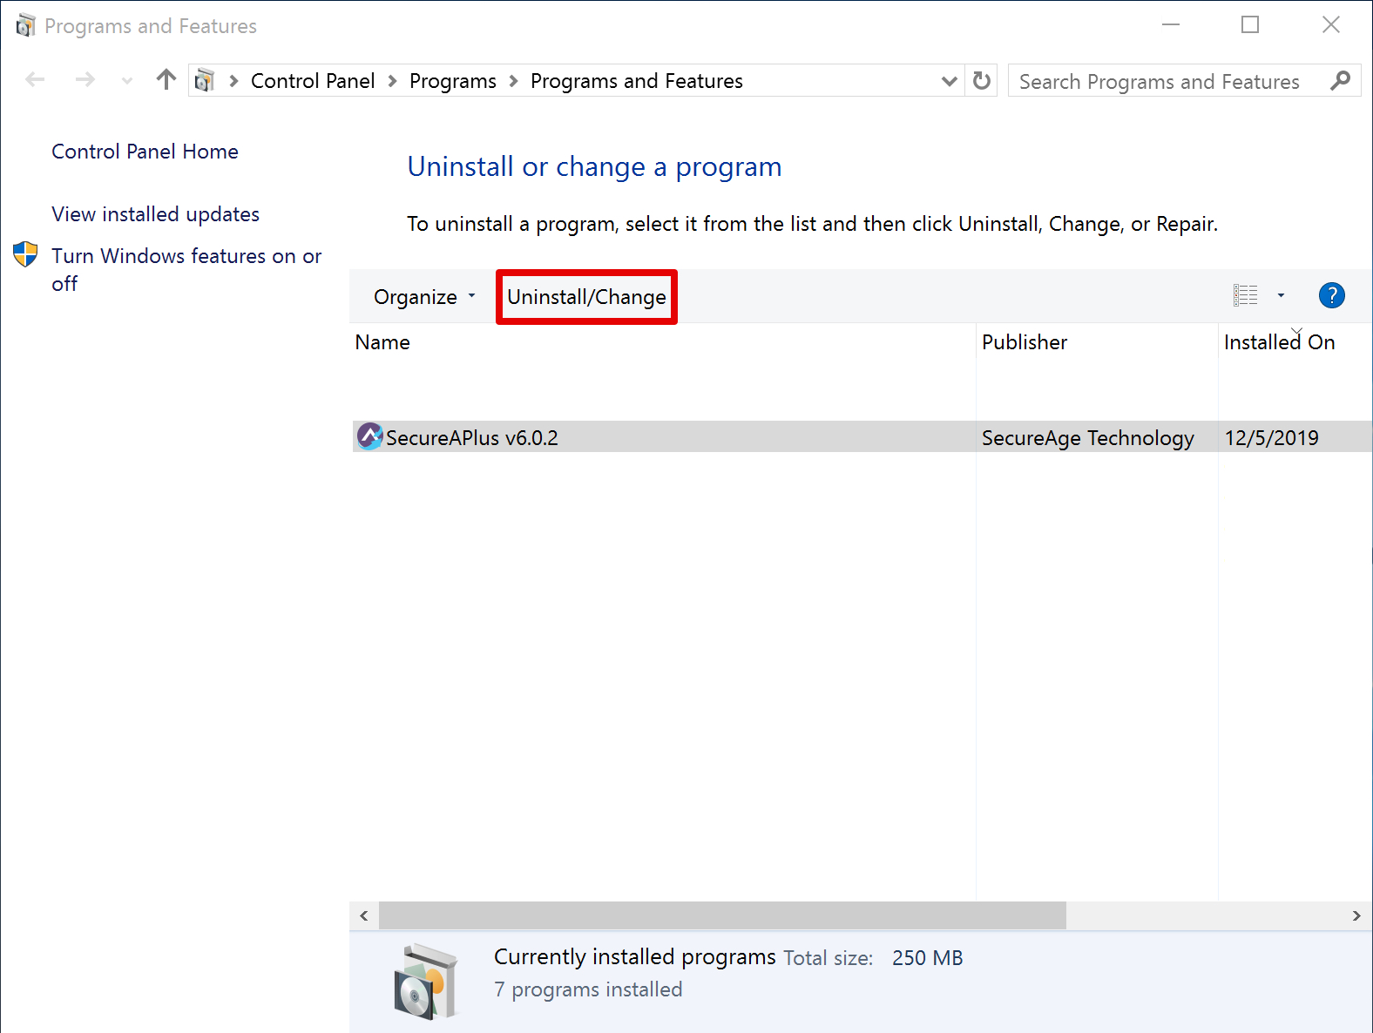Click SecureAge Technology publisher cell

point(1088,437)
